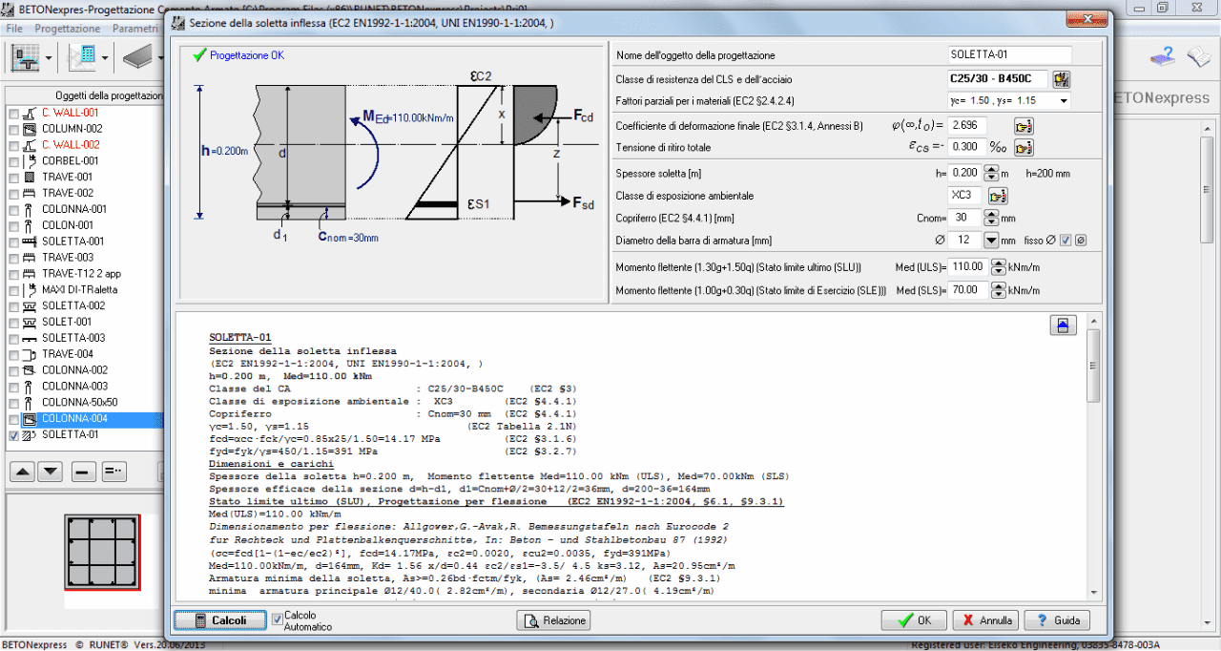Toggle the fisso Ø fixed diameter checkbox
Image resolution: width=1221 pixels, height=651 pixels.
pos(1066,241)
